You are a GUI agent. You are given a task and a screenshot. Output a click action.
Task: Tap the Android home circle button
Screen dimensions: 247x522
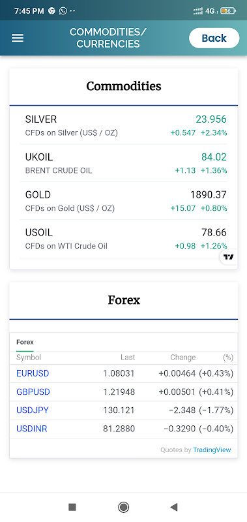[123, 507]
